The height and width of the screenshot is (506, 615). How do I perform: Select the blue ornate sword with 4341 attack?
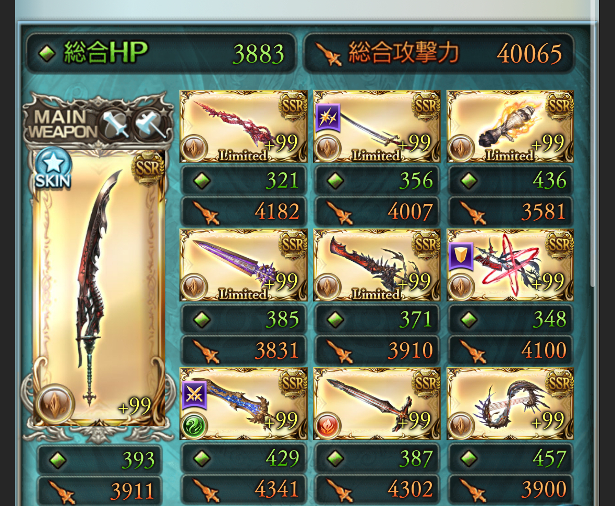[x=243, y=404]
